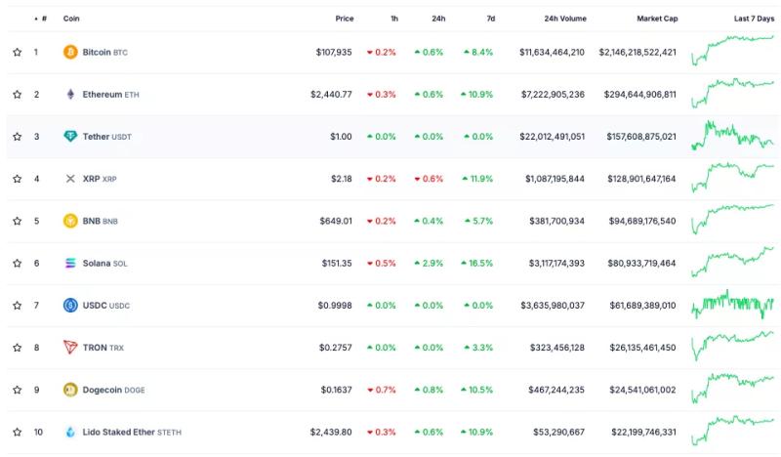Viewport: 781px width, 457px height.
Task: Click Solana 7d change 16.5%
Action: pyautogui.click(x=477, y=263)
